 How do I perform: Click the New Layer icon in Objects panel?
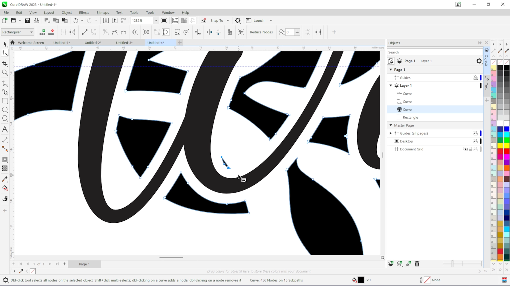[x=391, y=264]
